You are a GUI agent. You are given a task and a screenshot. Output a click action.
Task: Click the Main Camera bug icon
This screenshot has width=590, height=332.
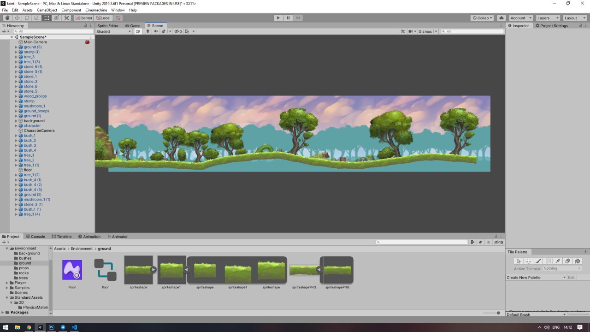tap(87, 42)
